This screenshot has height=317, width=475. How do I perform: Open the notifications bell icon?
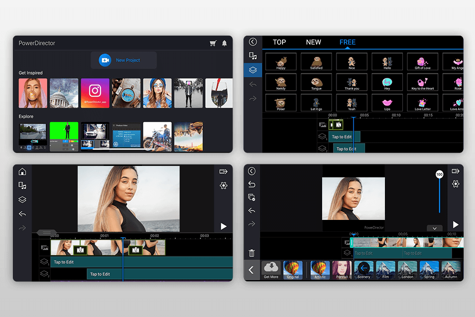[x=224, y=44]
